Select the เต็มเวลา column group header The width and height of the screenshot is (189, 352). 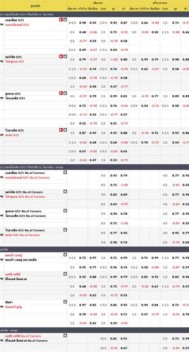point(98,3)
